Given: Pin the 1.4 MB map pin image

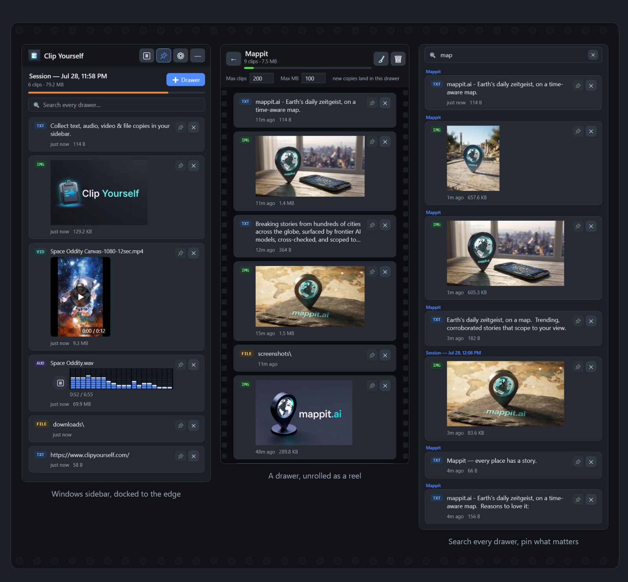Looking at the screenshot, I should pos(372,142).
